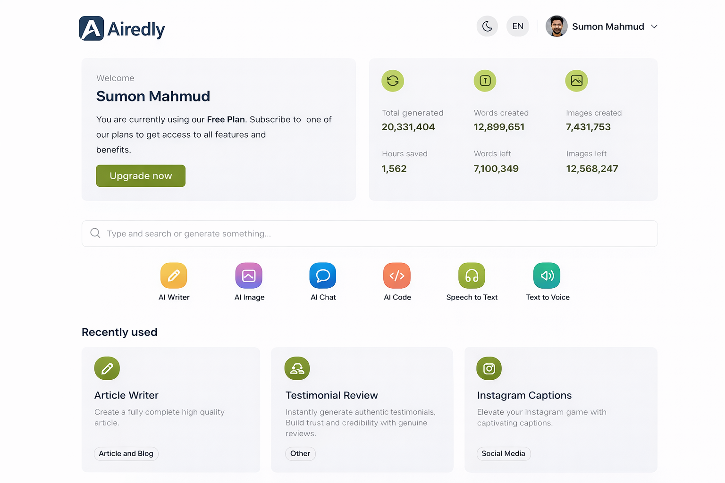
Task: Open the Text to Voice tool
Action: (547, 275)
